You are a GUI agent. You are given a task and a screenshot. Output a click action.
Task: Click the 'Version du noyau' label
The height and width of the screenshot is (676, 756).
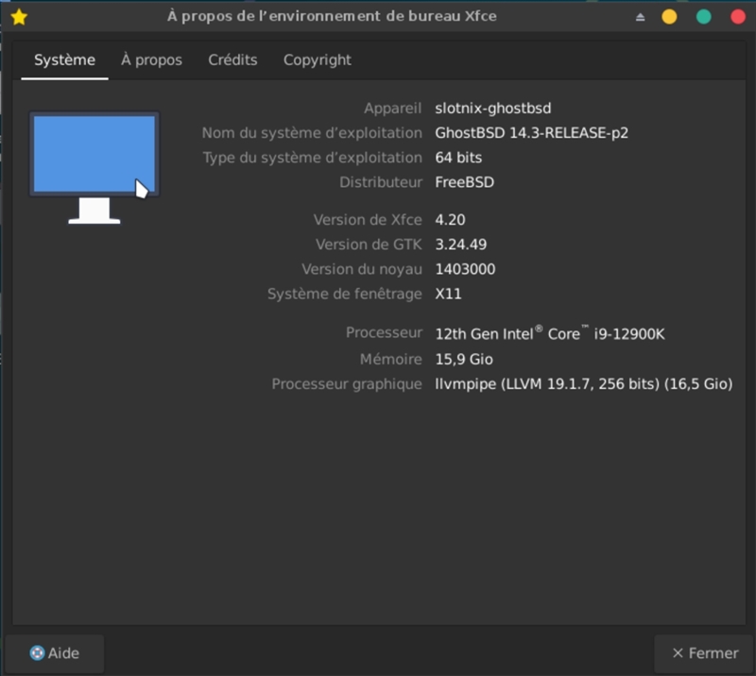[x=362, y=269]
